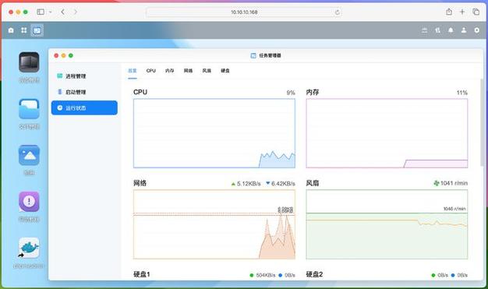The width and height of the screenshot is (488, 289).
Task: Click the 风扇 speed chart
Action: pyautogui.click(x=387, y=224)
